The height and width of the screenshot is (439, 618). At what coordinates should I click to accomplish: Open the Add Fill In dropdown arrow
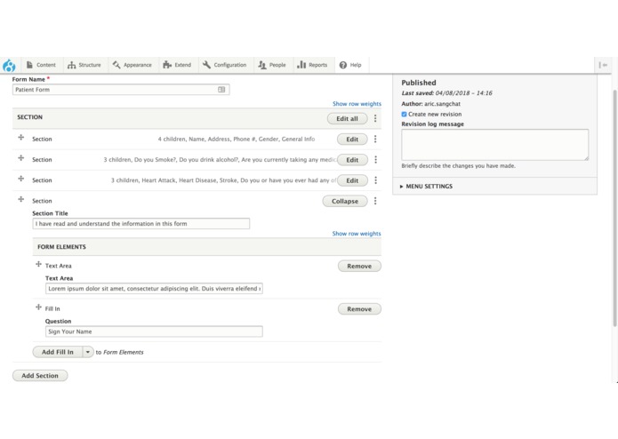(x=88, y=352)
